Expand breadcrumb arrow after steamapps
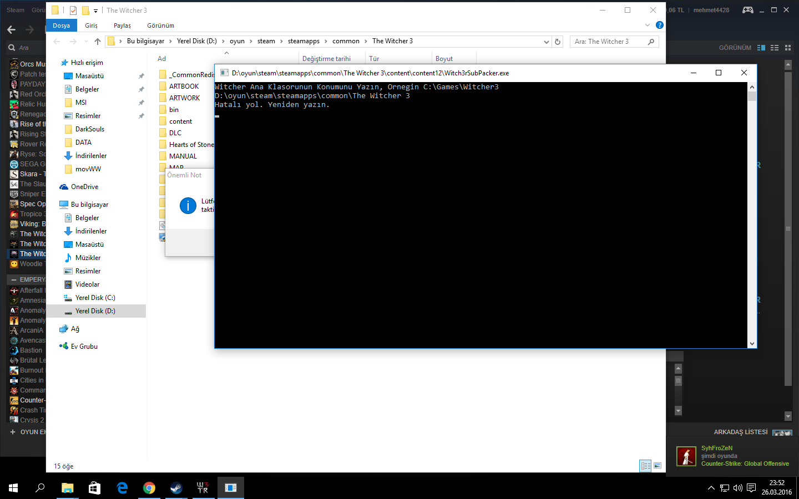Image resolution: width=799 pixels, height=499 pixels. click(x=326, y=42)
